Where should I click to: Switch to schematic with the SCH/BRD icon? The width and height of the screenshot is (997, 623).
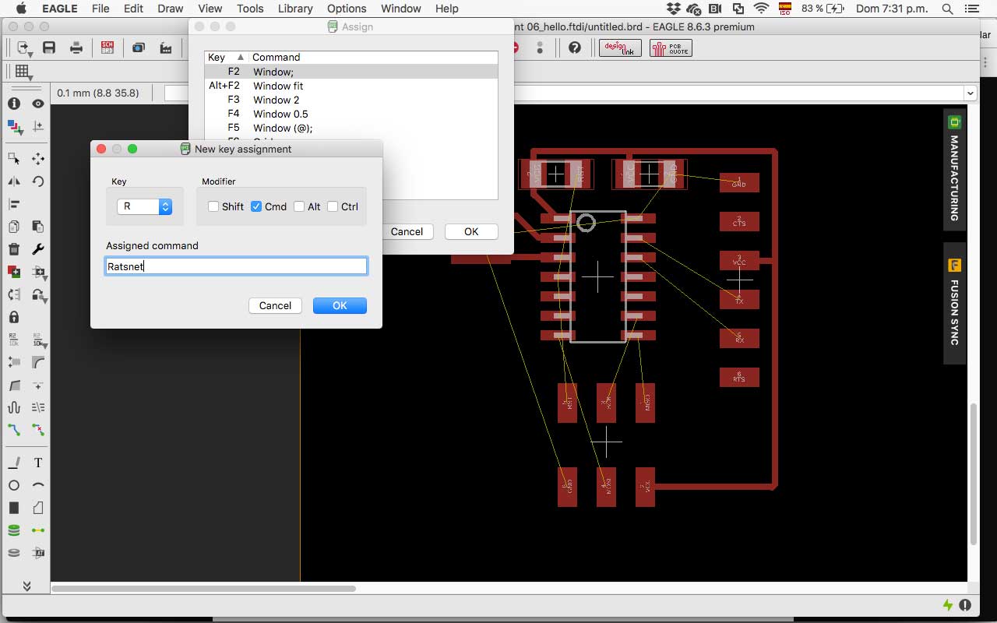coord(107,48)
